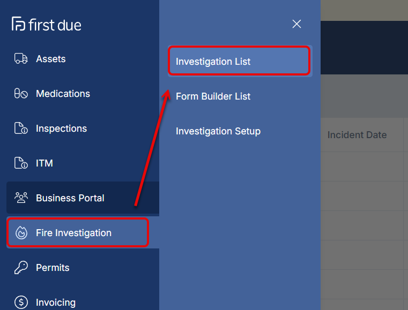Image resolution: width=408 pixels, height=310 pixels.
Task: Click the Assets truck icon
Action: pyautogui.click(x=21, y=59)
